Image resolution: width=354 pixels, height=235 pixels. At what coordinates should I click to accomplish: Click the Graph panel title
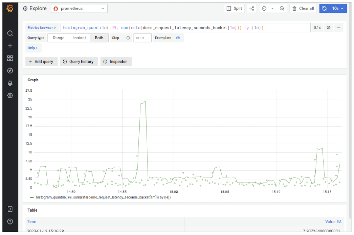[33, 80]
